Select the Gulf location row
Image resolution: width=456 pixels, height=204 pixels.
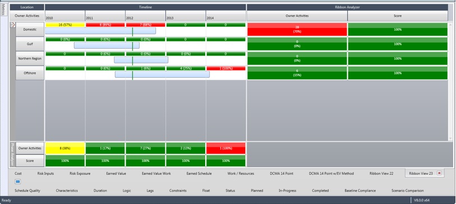30,44
